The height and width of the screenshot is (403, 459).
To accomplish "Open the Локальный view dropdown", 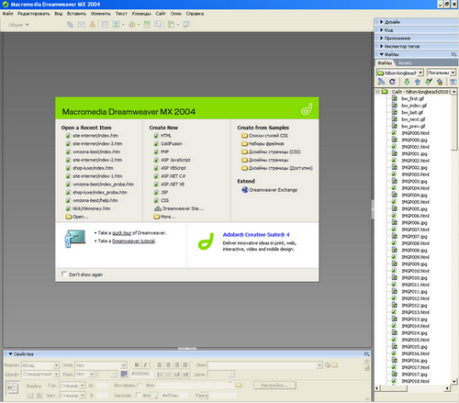I will (x=442, y=73).
